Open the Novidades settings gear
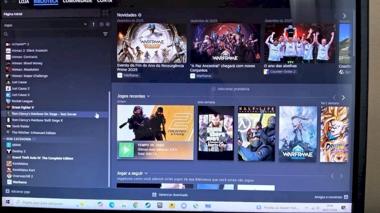This screenshot has height=213, width=380. pos(140,15)
